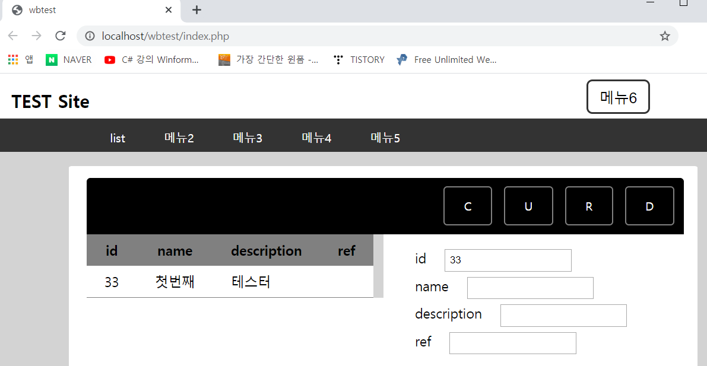This screenshot has height=366, width=707.
Task: Open 메뉴2 in the navigation bar
Action: click(x=179, y=138)
